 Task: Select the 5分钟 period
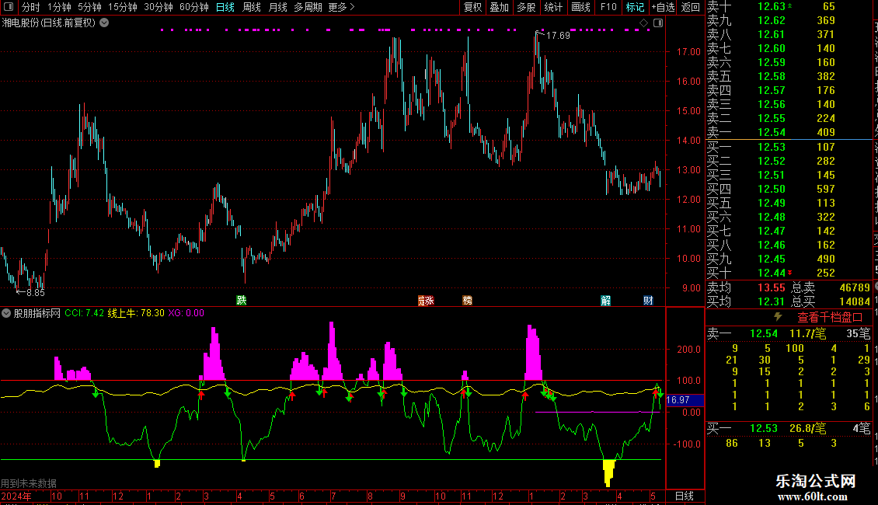[89, 7]
